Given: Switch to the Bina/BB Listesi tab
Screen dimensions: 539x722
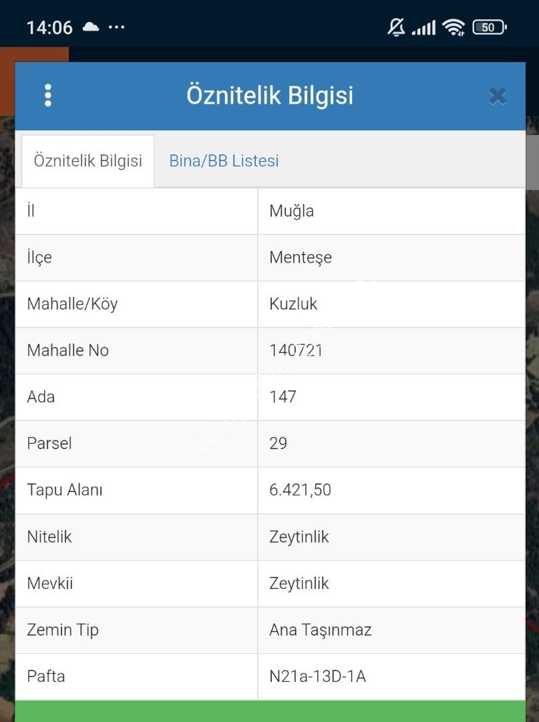Looking at the screenshot, I should pyautogui.click(x=224, y=160).
